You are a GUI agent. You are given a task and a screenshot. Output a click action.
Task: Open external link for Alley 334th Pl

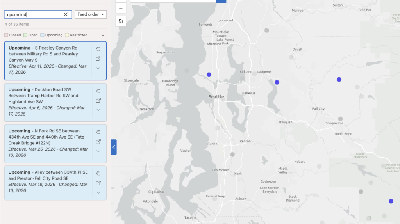98,183
